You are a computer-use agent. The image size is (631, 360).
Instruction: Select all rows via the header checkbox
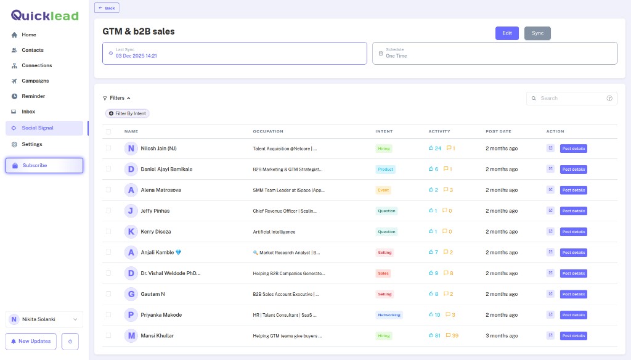coord(108,131)
